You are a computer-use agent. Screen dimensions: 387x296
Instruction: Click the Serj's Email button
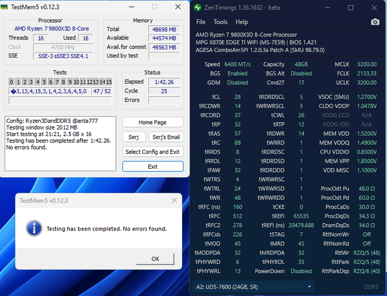click(166, 137)
